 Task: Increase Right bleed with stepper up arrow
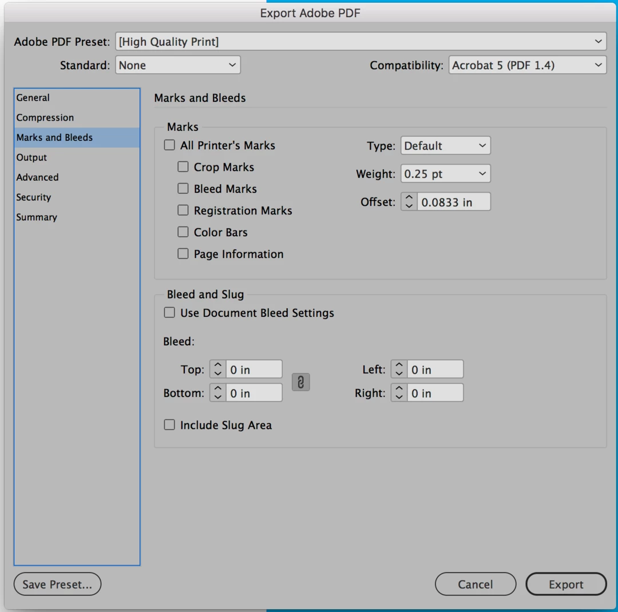click(x=399, y=388)
